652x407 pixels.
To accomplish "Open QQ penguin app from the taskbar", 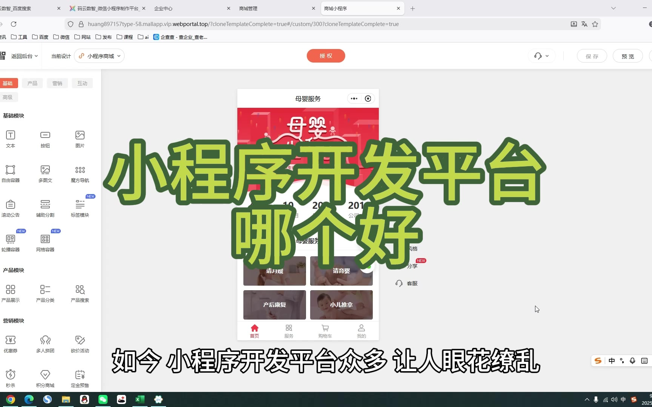I will point(85,399).
